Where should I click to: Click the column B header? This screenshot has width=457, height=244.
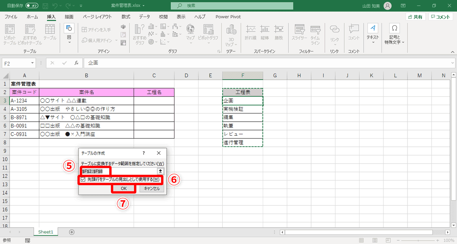(86, 75)
